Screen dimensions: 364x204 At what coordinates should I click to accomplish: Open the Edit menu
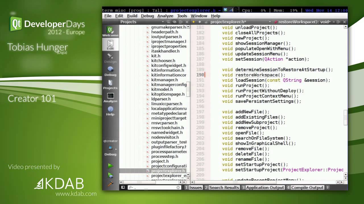(119, 16)
